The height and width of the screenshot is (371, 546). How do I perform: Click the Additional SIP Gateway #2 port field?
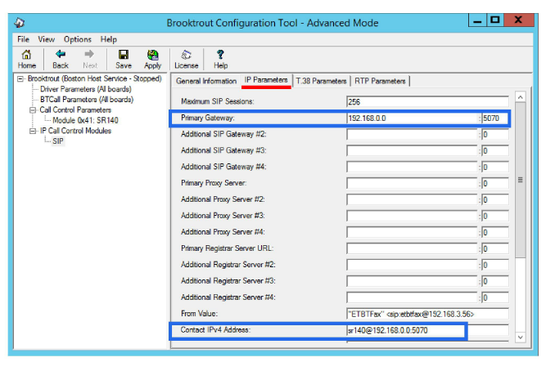click(495, 134)
